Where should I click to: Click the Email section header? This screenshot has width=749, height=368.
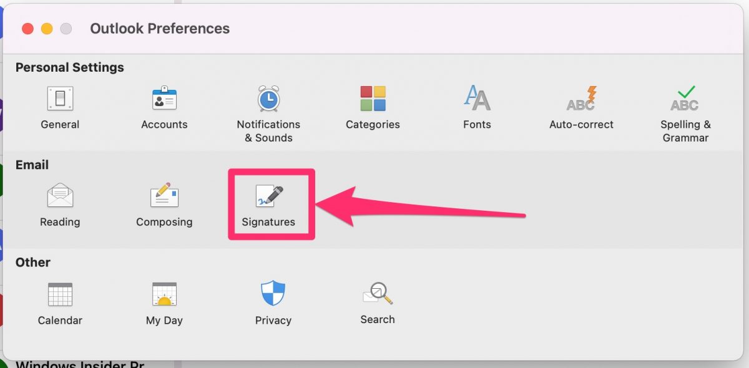32,165
